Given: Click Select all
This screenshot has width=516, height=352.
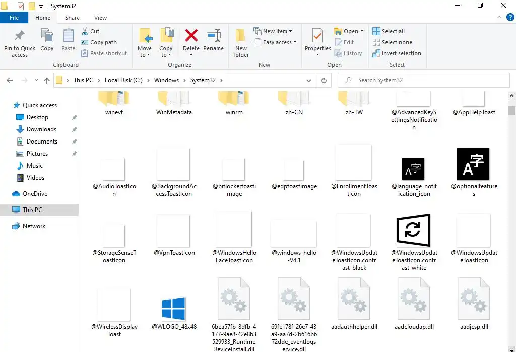Looking at the screenshot, I should click(x=389, y=31).
